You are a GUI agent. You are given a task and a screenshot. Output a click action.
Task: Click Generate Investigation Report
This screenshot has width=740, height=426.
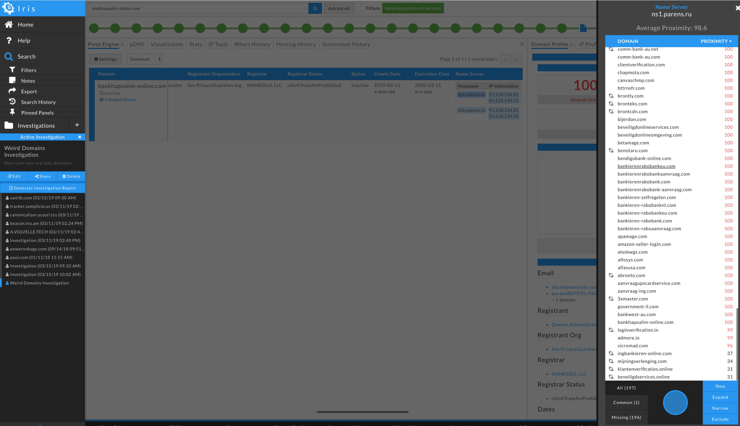(43, 188)
